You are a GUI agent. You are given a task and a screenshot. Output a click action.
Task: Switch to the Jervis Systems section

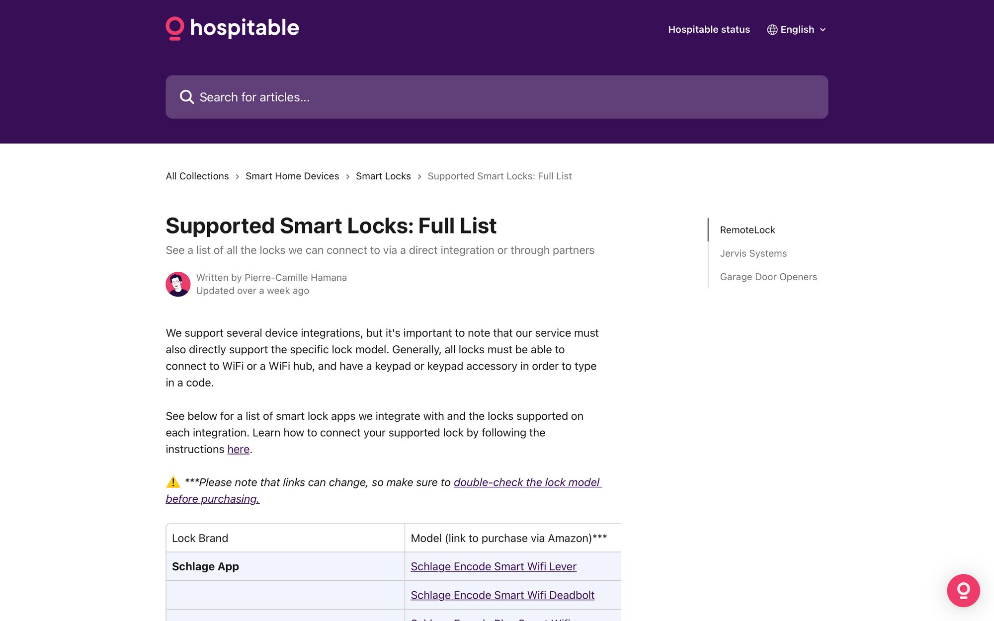753,253
